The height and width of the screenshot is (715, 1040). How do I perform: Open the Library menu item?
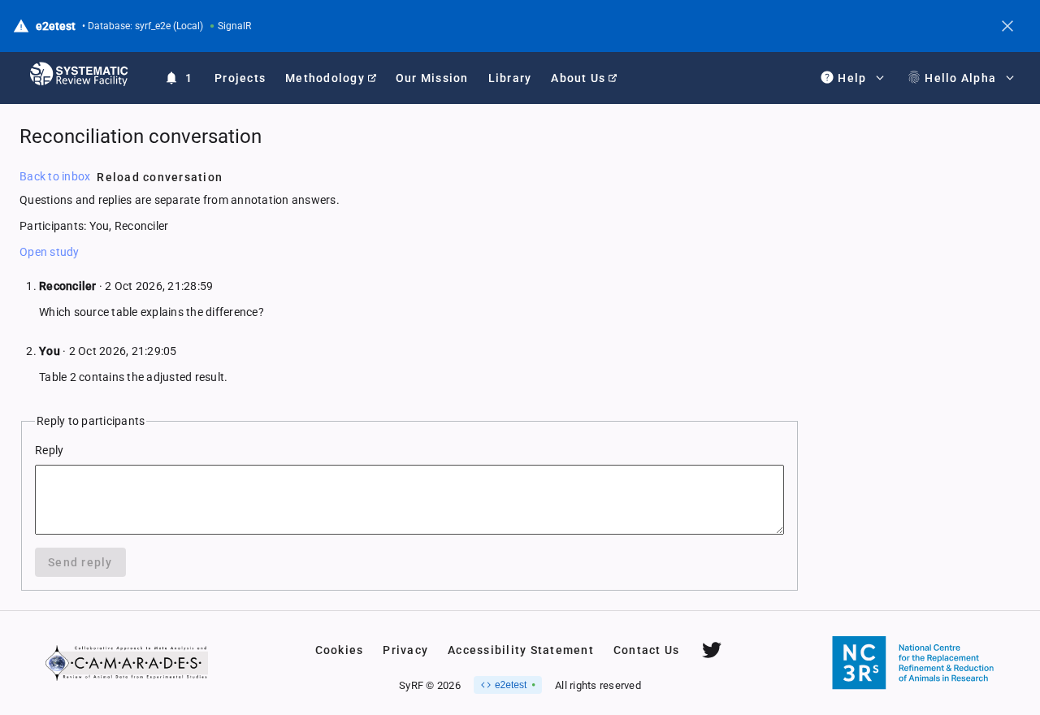(x=509, y=78)
